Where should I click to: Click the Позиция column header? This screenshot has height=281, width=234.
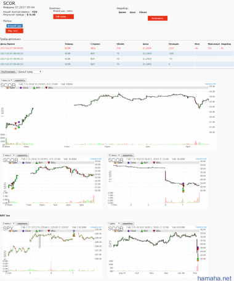(174, 44)
